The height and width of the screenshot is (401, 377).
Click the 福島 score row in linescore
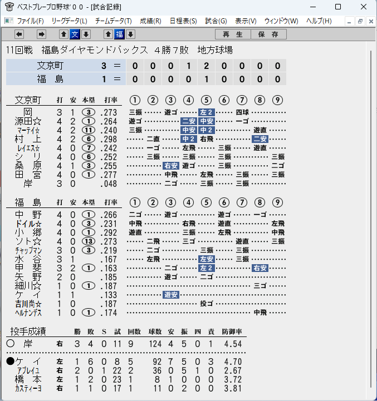coord(146,79)
